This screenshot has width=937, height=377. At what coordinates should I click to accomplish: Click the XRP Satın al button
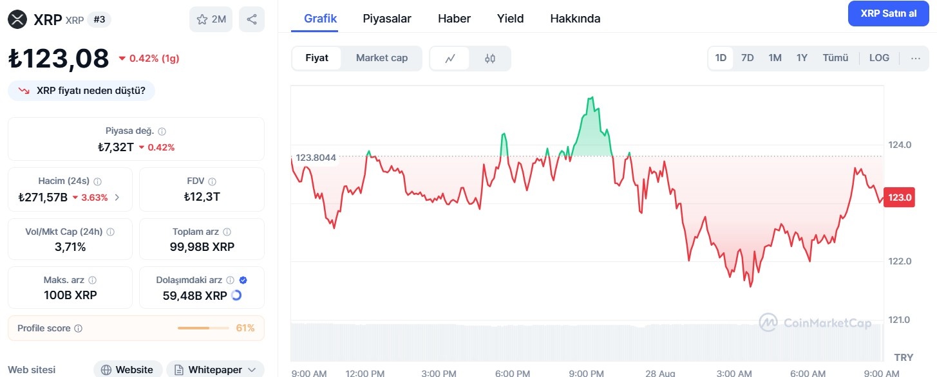(x=888, y=14)
